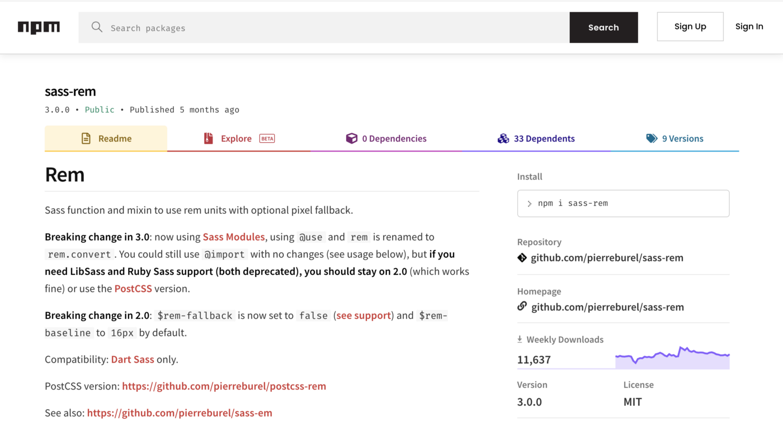The height and width of the screenshot is (427, 783).
Task: Open the Repository github.com/pierreburel/sass-rem link
Action: pyautogui.click(x=607, y=257)
